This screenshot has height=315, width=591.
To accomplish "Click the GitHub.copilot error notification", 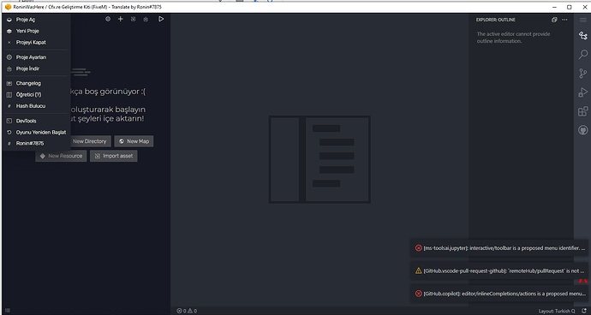I will point(499,294).
